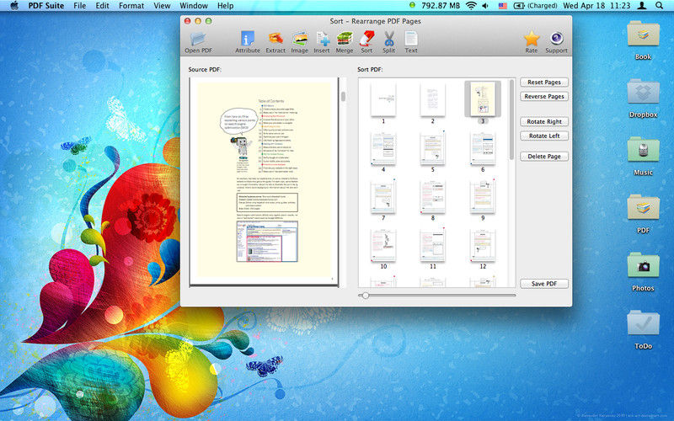Select page 11 thumbnail
Screen dimensions: 674x421
coord(433,246)
